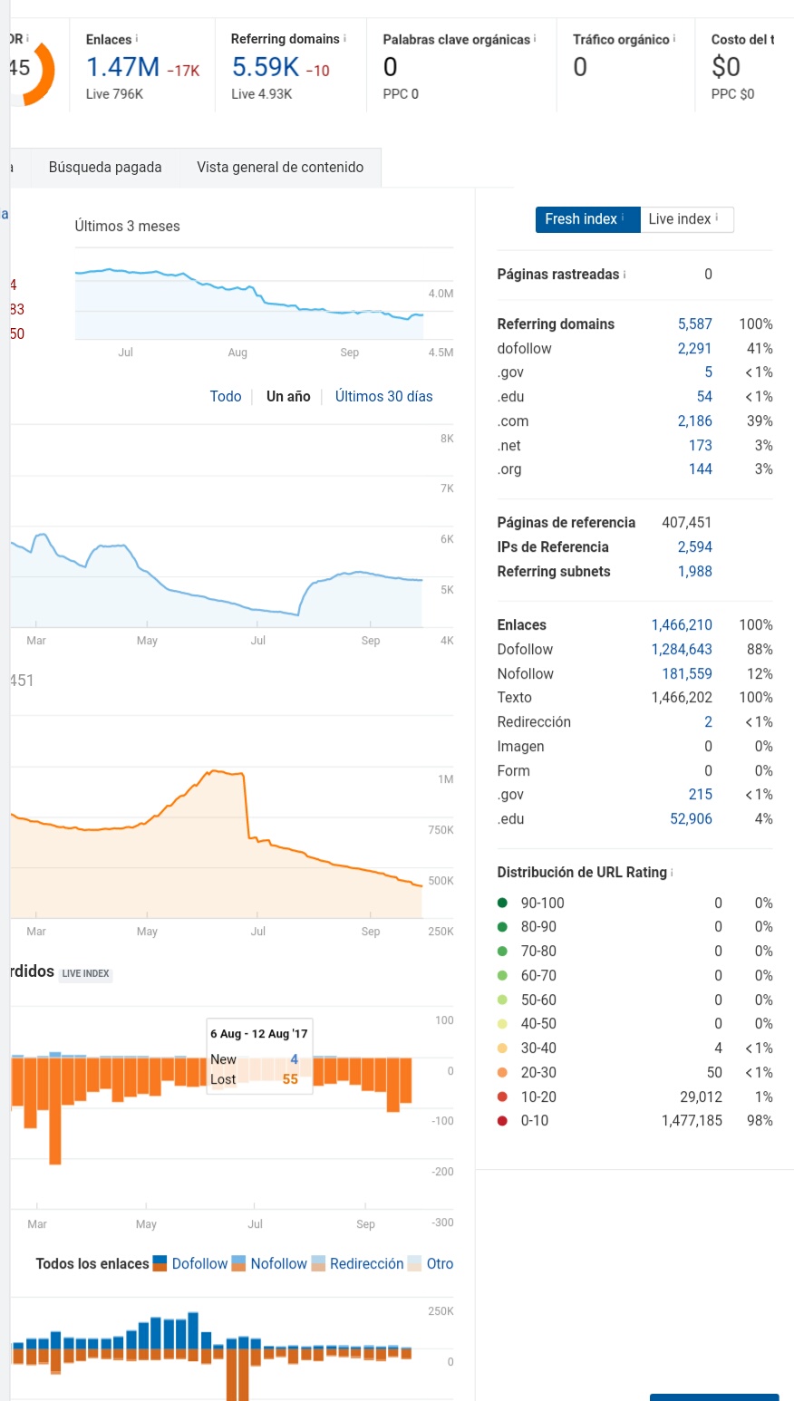Screen dimensions: 794x1401
Task: Click info icon beside Referring domains header
Action: (x=344, y=39)
